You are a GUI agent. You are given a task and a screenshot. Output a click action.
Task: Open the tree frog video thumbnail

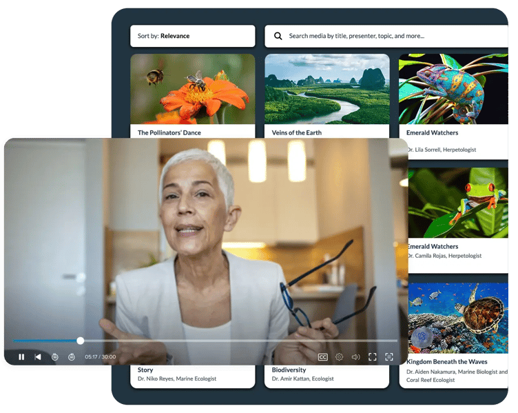[457, 203]
